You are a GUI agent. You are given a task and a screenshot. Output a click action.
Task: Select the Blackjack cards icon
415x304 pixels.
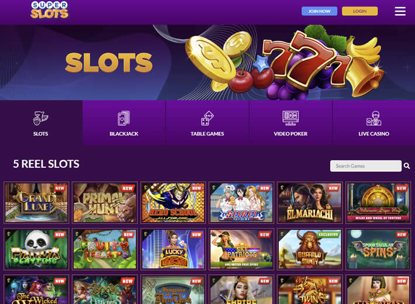coord(124,118)
